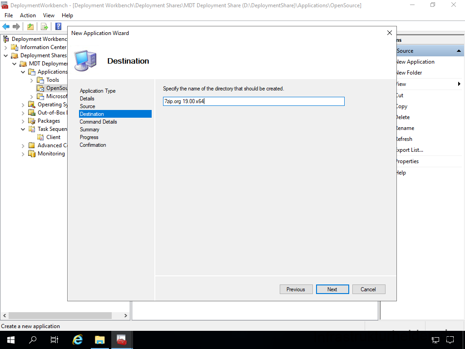Viewport: 465px width, 349px height.
Task: Click the Client task sequence folder icon
Action: pos(40,137)
